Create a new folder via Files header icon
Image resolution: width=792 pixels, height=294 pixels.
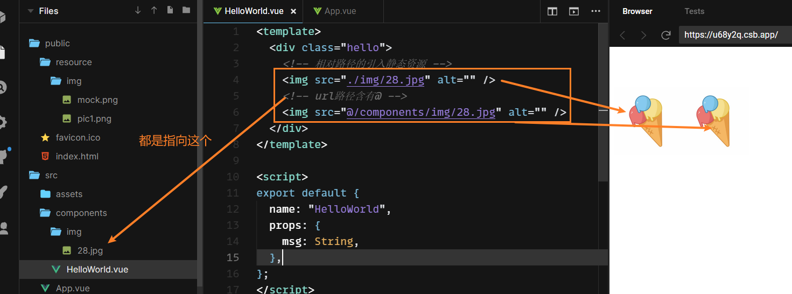(x=186, y=10)
